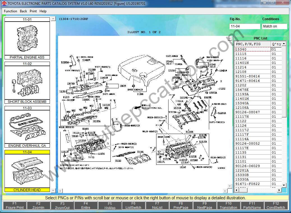The image size is (291, 213).
Task: Select PNC 12108 in list
Action: 258,72
